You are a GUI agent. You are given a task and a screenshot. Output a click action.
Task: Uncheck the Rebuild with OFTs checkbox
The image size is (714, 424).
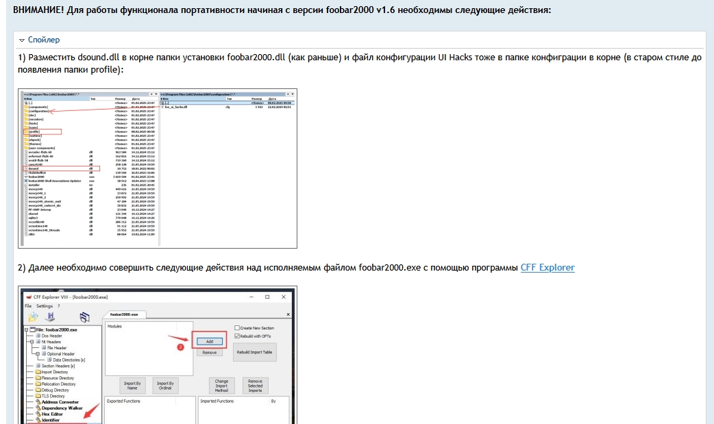[x=237, y=336]
